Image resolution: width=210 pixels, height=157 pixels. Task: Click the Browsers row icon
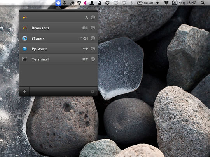[x=24, y=28]
